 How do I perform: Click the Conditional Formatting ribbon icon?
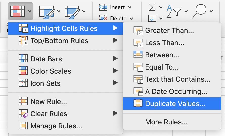point(17,11)
